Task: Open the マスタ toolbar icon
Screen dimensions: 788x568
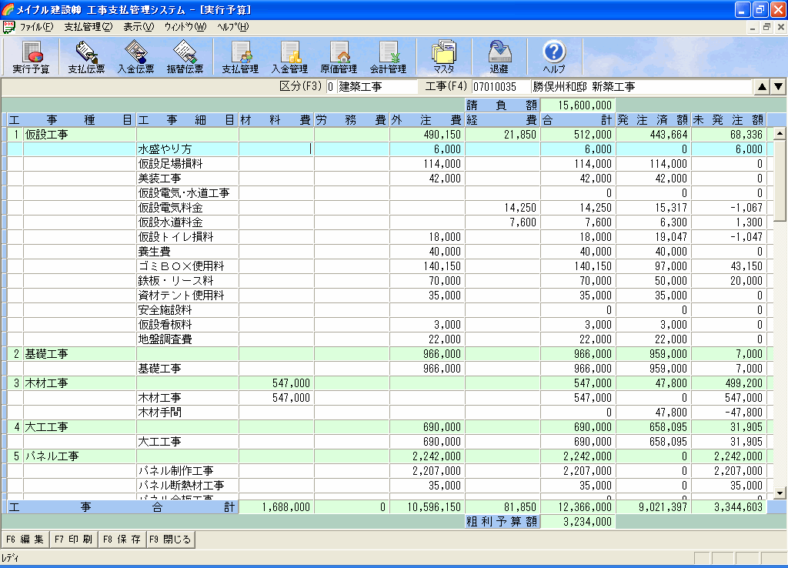Action: coord(443,57)
